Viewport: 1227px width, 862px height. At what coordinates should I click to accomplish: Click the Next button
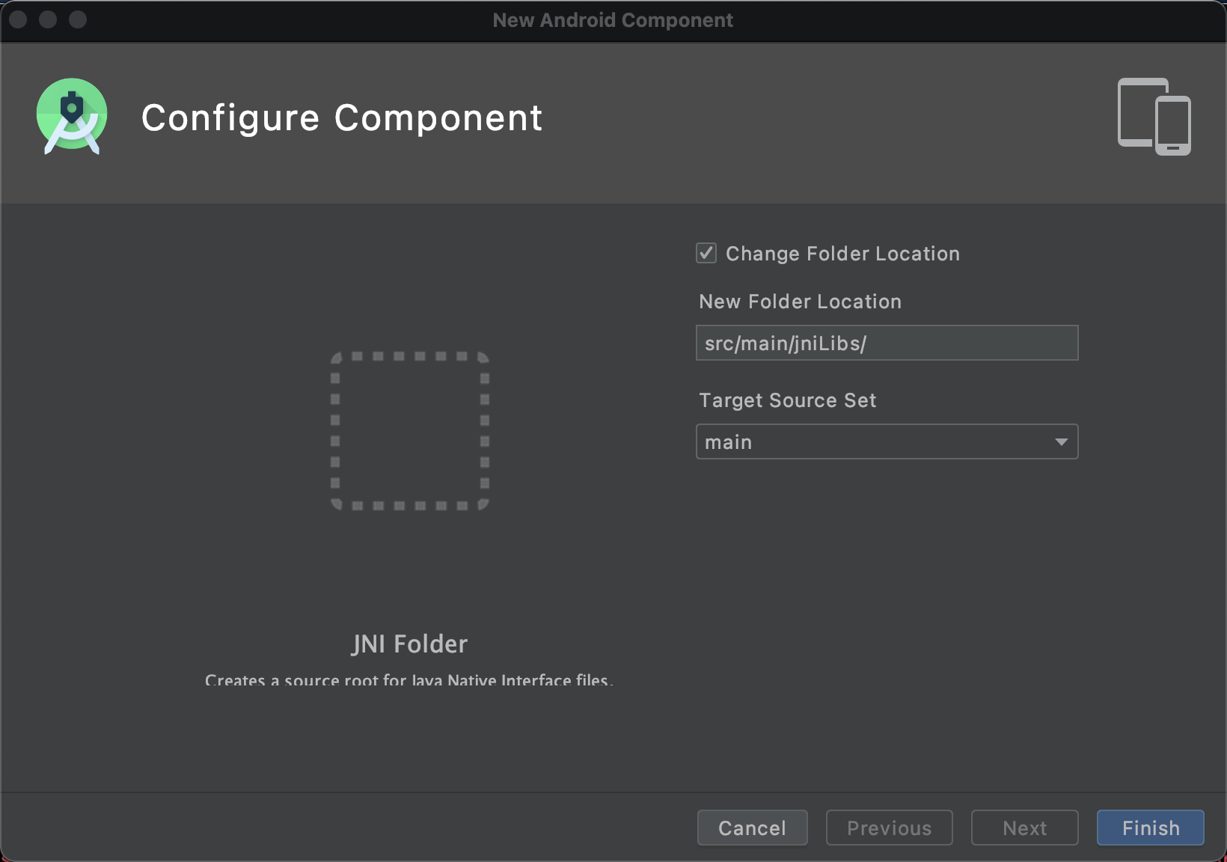click(1024, 828)
